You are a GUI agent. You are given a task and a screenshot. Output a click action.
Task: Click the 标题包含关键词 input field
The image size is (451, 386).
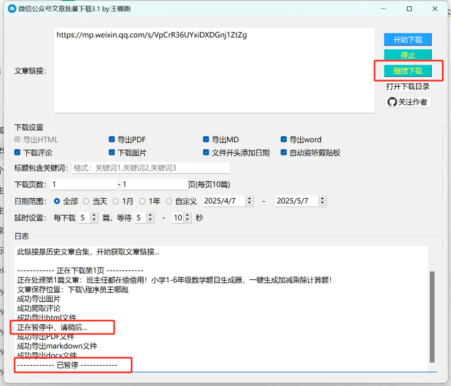pos(151,168)
